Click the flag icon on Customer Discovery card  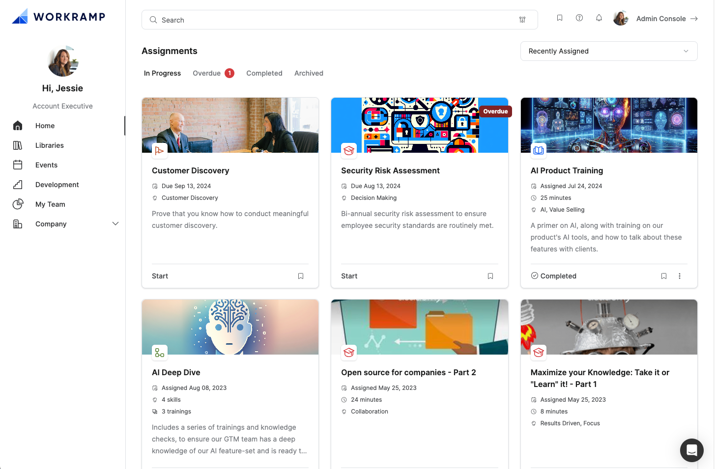point(159,150)
